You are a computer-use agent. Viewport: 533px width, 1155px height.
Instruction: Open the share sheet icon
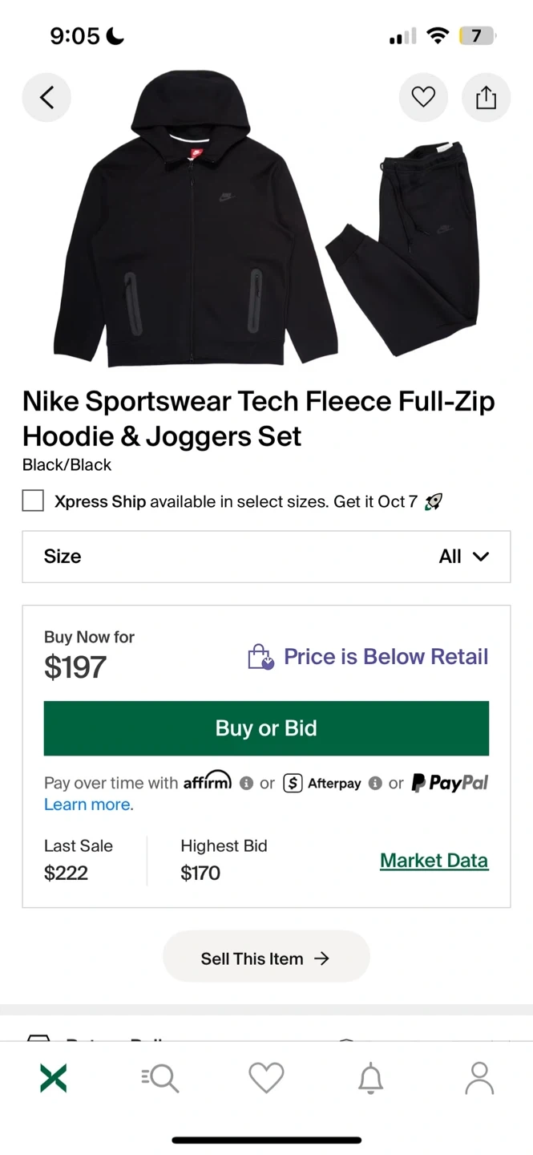coord(486,98)
